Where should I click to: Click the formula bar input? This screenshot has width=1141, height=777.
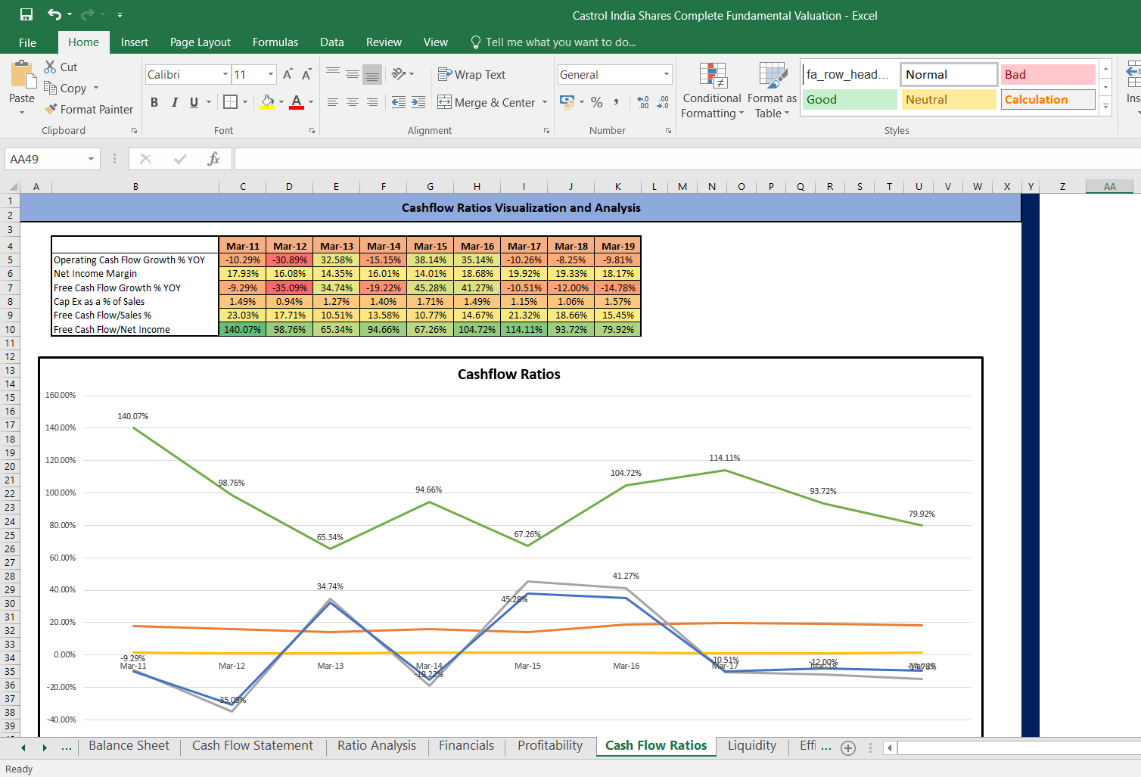coord(687,159)
